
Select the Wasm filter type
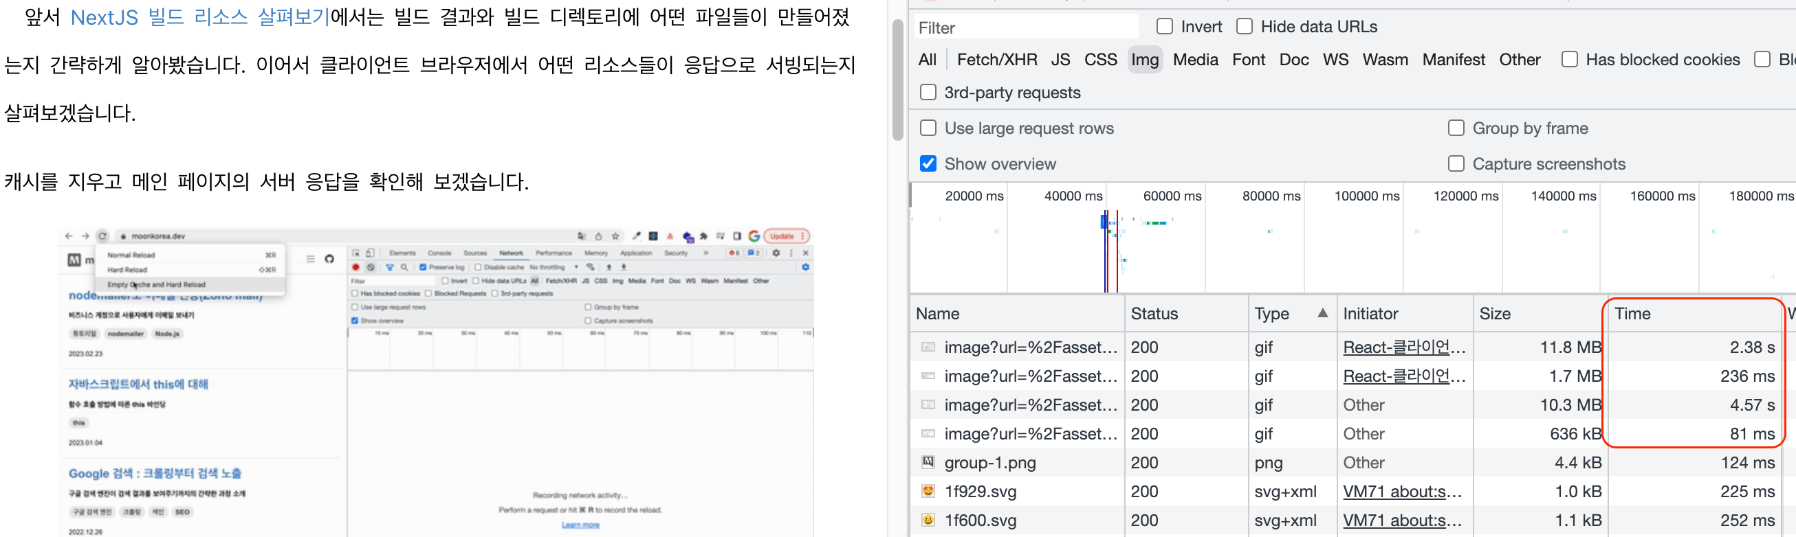point(1385,60)
